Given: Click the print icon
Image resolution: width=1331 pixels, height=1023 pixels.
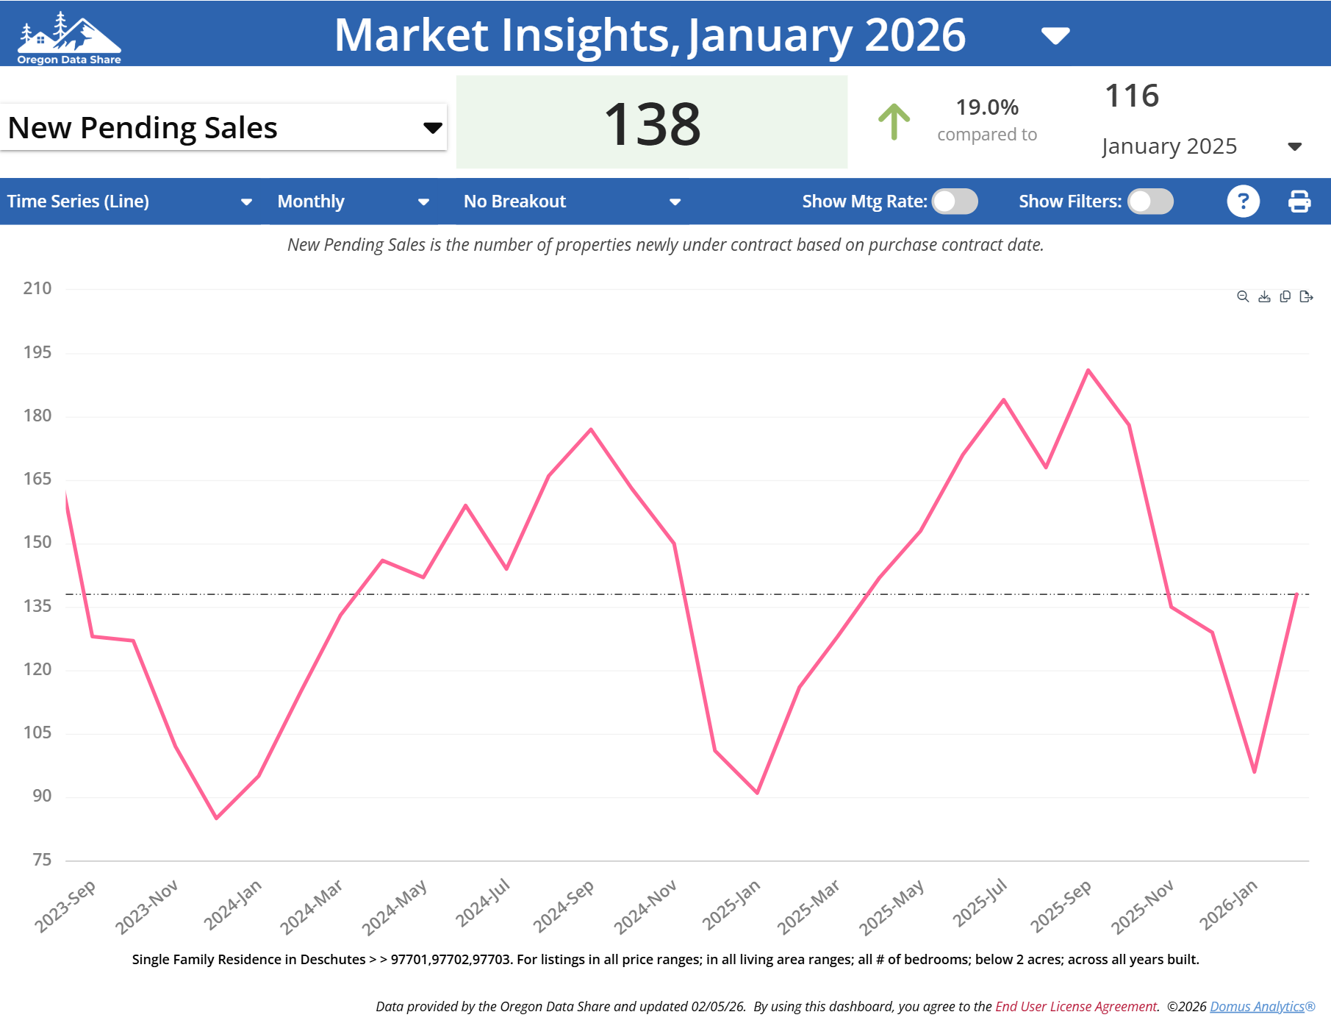Looking at the screenshot, I should pos(1299,201).
